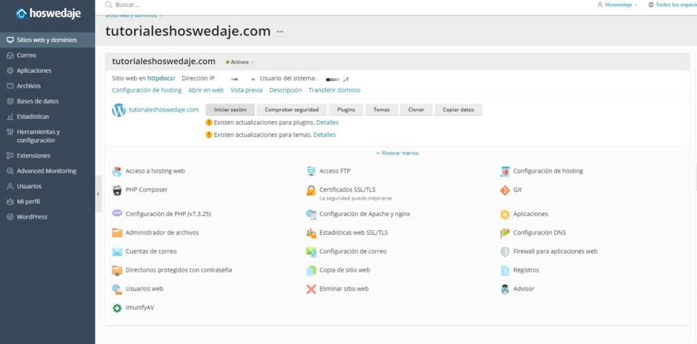Screen dimensions: 697x344
Task: Open Archivos in the sidebar
Action: tap(47, 86)
